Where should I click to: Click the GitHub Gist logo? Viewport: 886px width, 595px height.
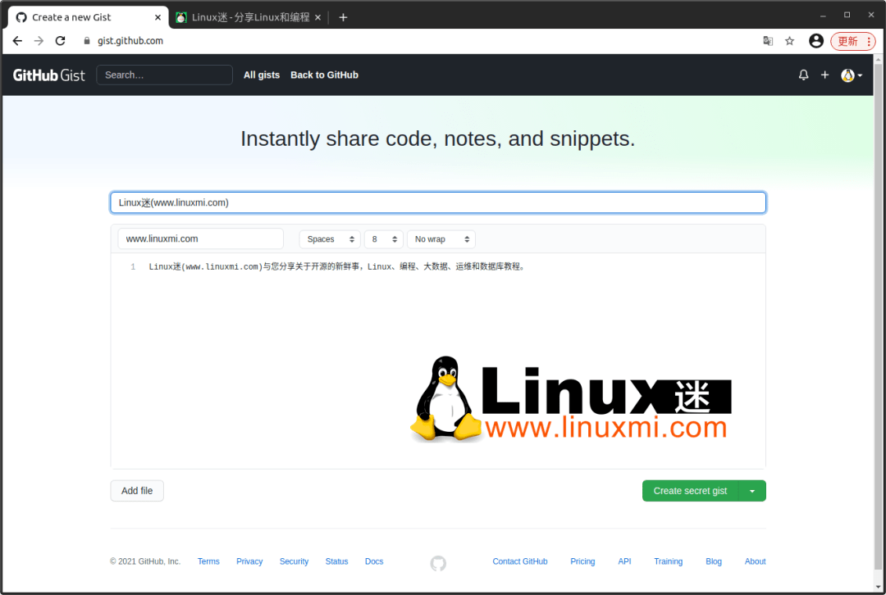[x=48, y=75]
